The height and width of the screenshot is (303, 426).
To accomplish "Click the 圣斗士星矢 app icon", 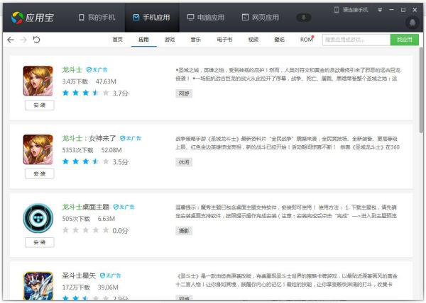I will 38,286.
